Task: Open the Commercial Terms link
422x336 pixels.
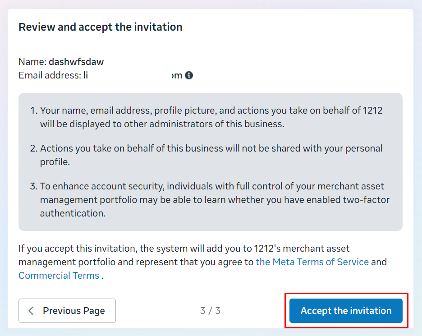Action: click(x=59, y=276)
